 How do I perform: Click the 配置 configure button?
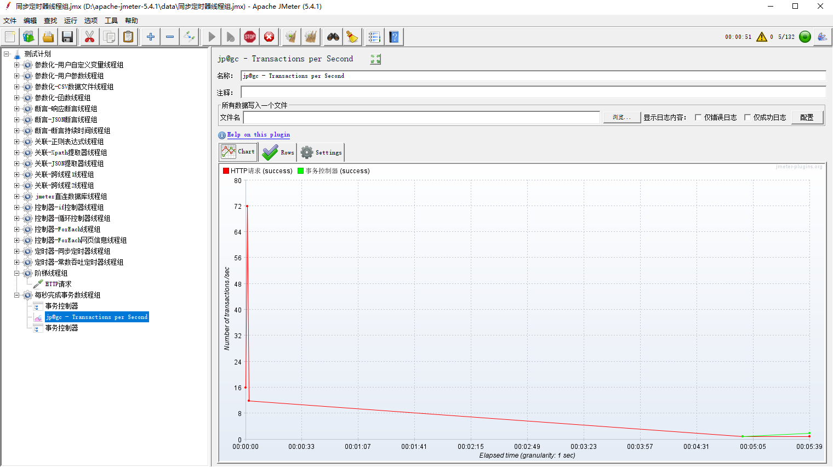click(807, 117)
